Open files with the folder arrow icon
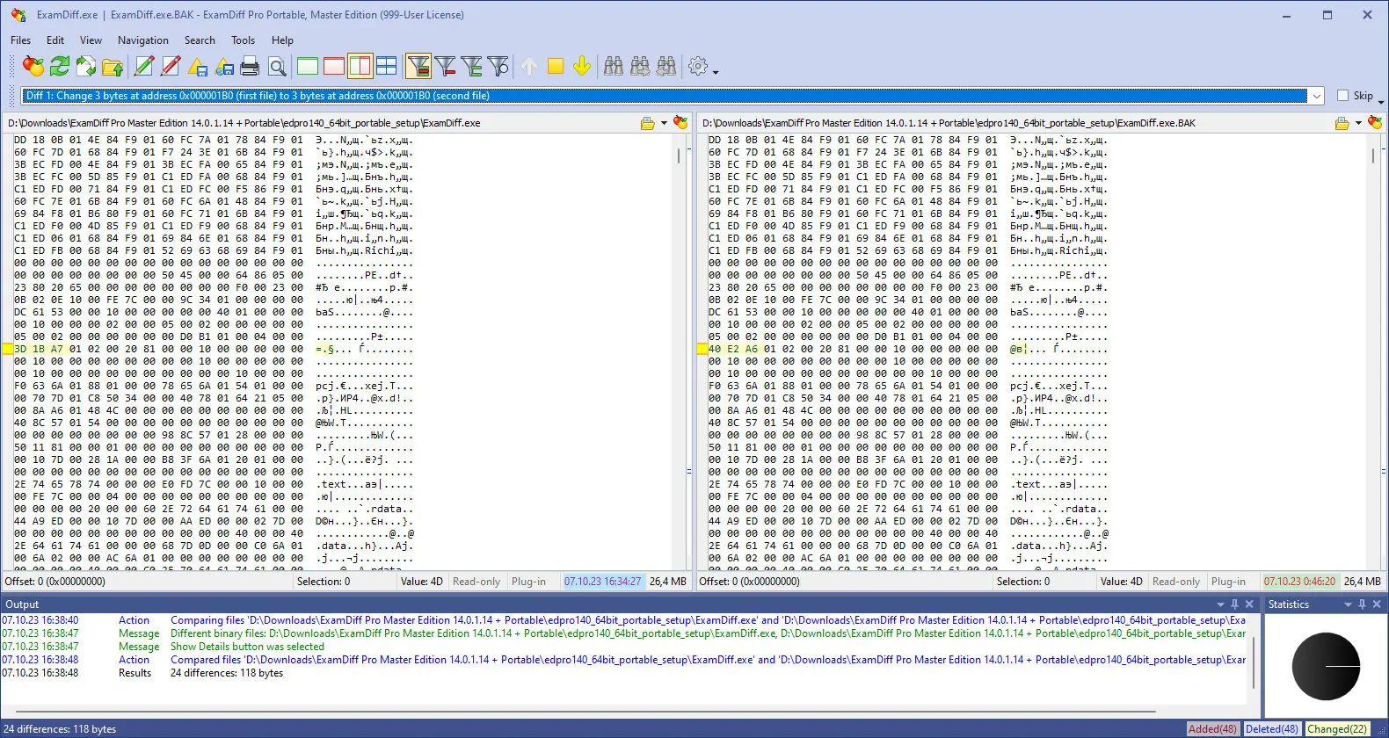Viewport: 1389px width, 738px height. 113,66
